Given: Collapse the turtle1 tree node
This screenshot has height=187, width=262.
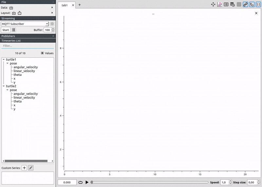Looking at the screenshot, I should pos(4,59).
